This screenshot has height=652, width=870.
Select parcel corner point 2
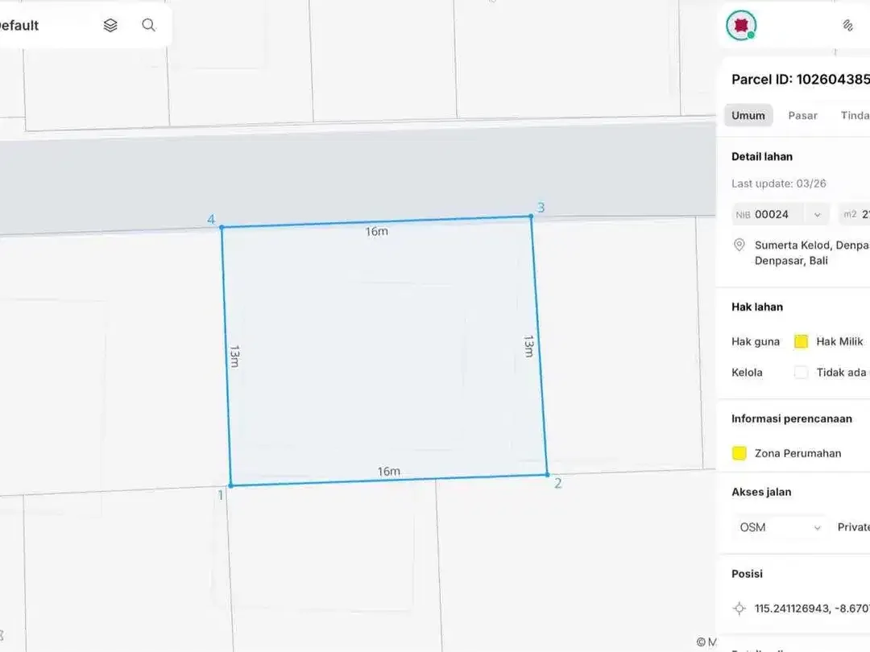(547, 475)
